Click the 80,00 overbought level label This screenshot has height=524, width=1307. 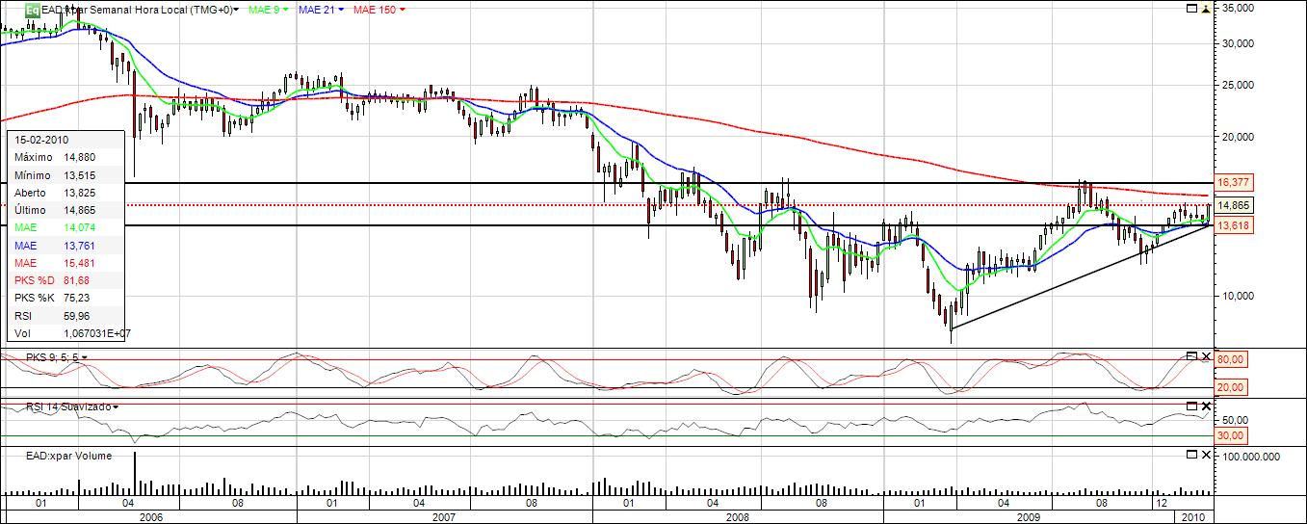click(x=1233, y=360)
